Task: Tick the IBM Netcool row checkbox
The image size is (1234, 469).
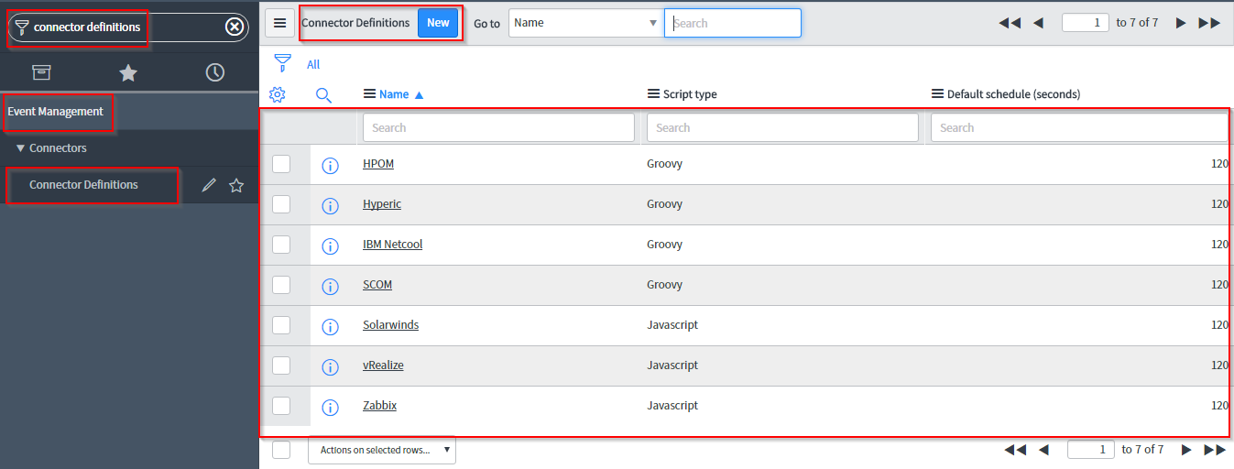Action: pos(281,245)
